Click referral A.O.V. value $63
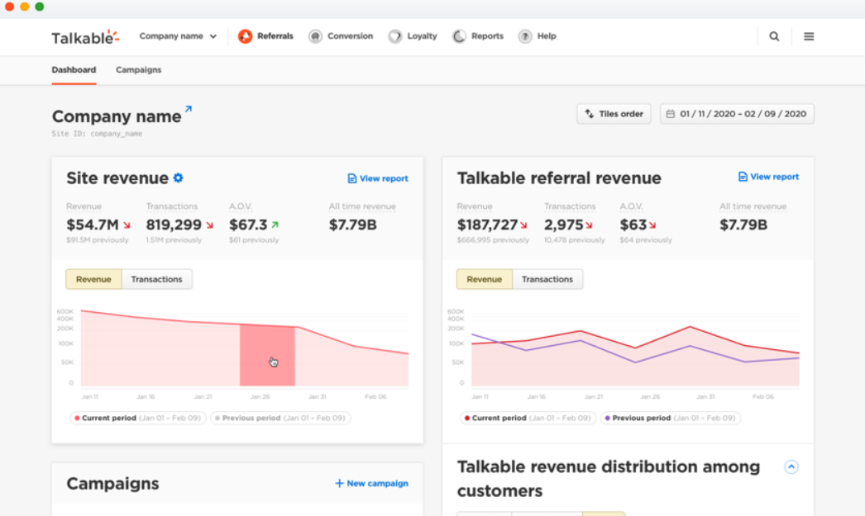 [x=633, y=225]
